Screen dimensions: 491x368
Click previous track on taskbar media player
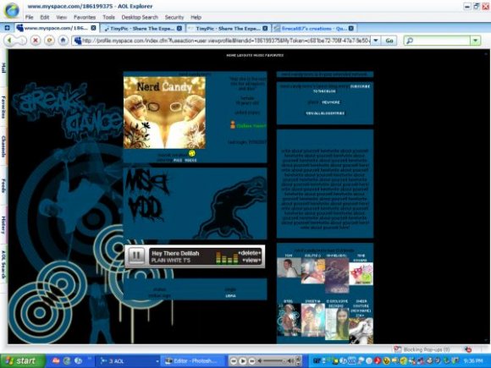[x=234, y=361]
